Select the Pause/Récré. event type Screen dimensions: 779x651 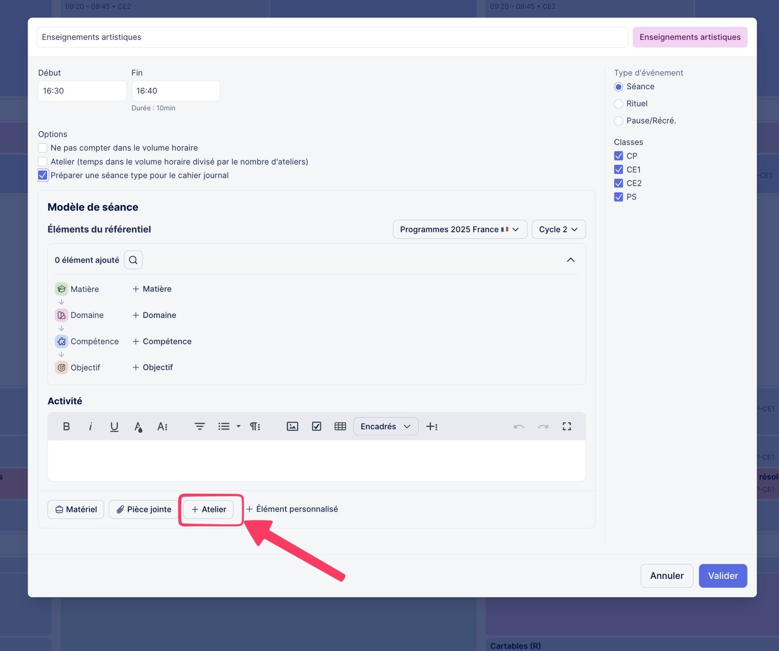619,121
